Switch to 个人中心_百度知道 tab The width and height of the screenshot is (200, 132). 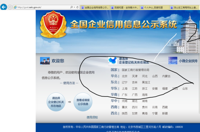point(154,8)
